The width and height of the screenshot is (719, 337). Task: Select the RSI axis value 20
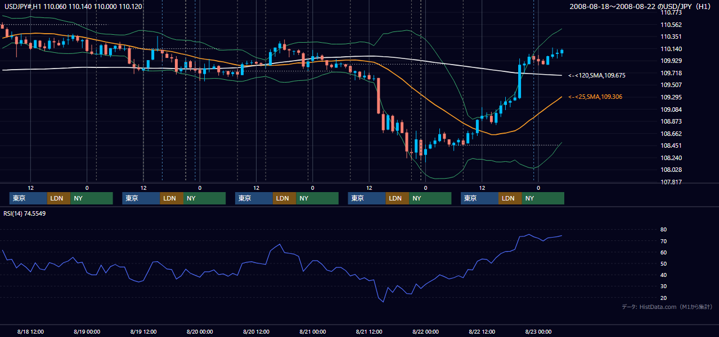(x=664, y=298)
